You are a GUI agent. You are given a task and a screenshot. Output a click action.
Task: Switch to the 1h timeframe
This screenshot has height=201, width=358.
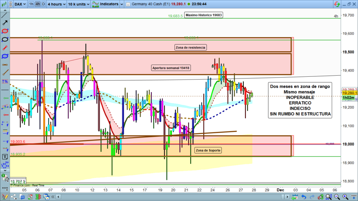pyautogui.click(x=31, y=5)
